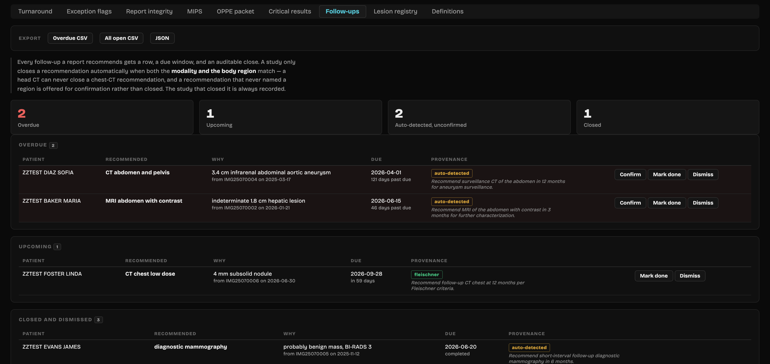This screenshot has width=770, height=364.
Task: Switch to the Turnaround tab
Action: click(x=35, y=11)
